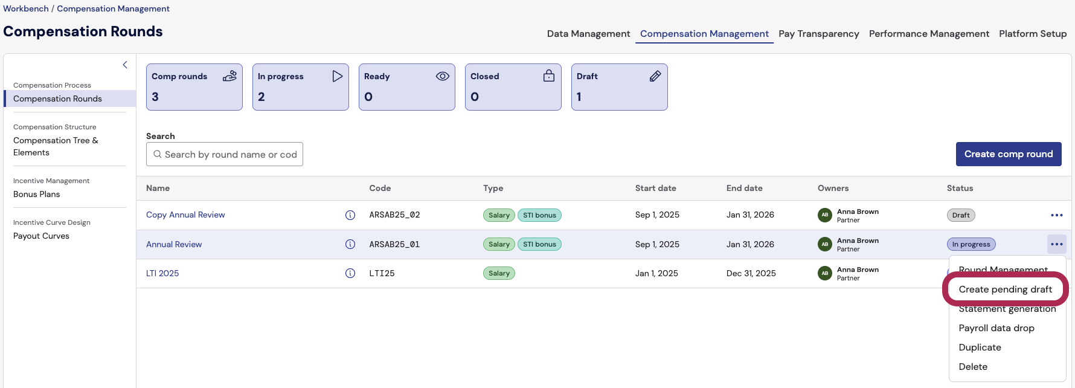Image resolution: width=1075 pixels, height=388 pixels.
Task: Click Anna Brown avatar in LTI 2025 row
Action: [824, 273]
